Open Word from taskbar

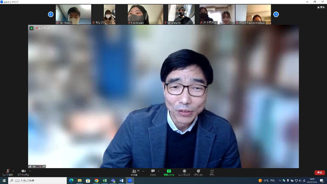(x=121, y=180)
